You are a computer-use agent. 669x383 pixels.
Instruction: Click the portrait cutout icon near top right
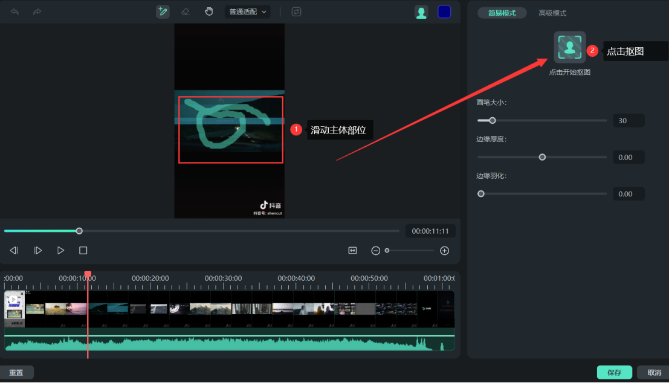click(421, 11)
